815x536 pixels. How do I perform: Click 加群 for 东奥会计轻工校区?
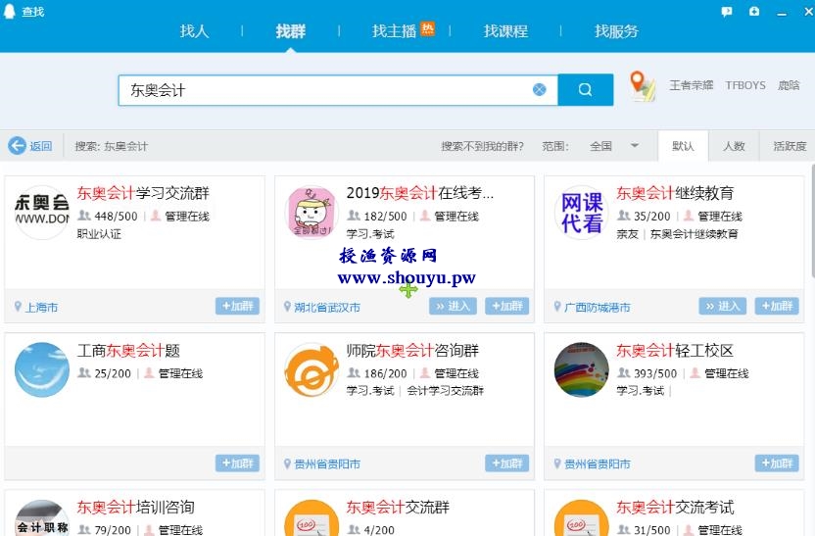pyautogui.click(x=777, y=463)
